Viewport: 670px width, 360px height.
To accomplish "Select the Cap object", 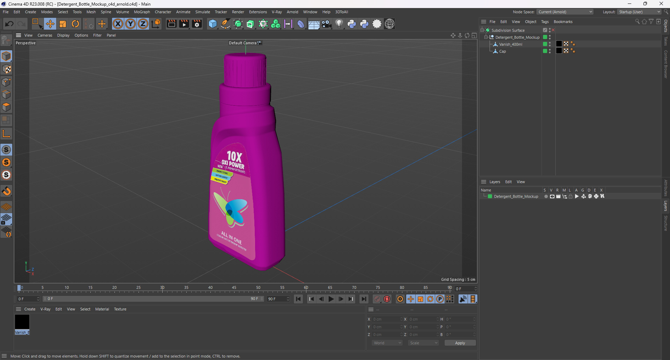I will (x=502, y=51).
